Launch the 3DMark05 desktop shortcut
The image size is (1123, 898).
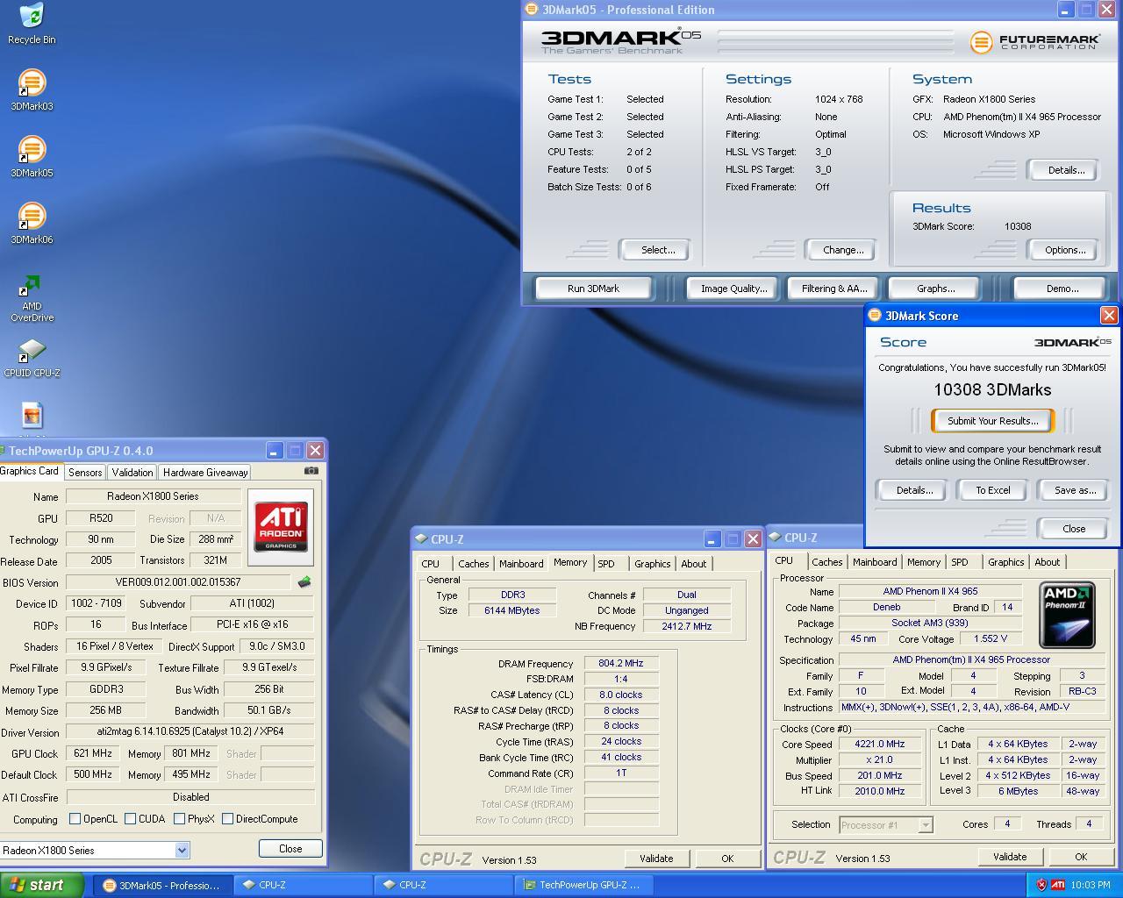[x=32, y=157]
